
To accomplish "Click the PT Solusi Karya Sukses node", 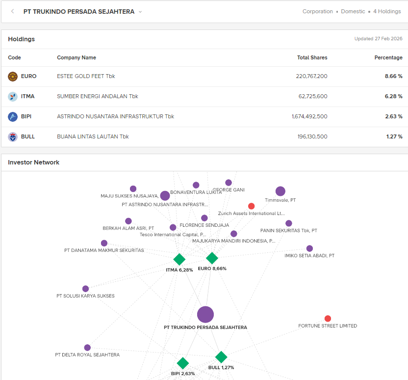I will tap(86, 289).
